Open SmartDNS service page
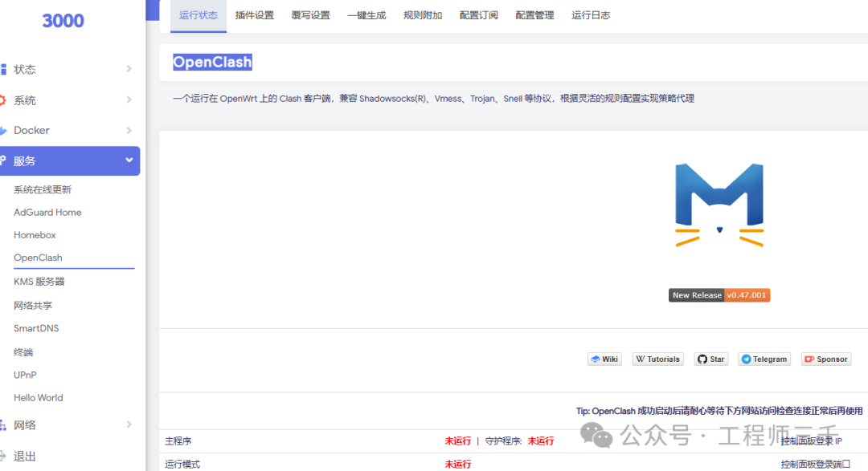868x471 pixels. (36, 328)
